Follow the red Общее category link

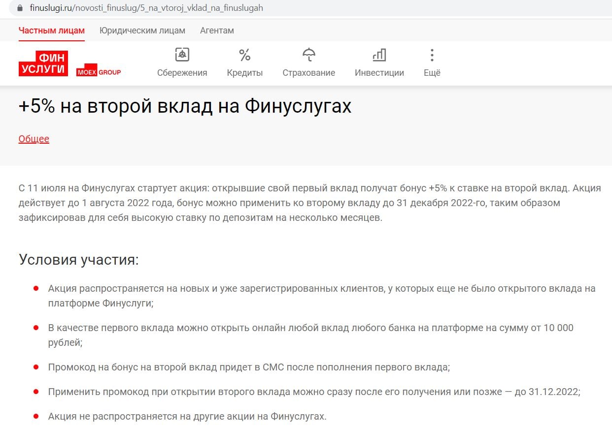(34, 139)
